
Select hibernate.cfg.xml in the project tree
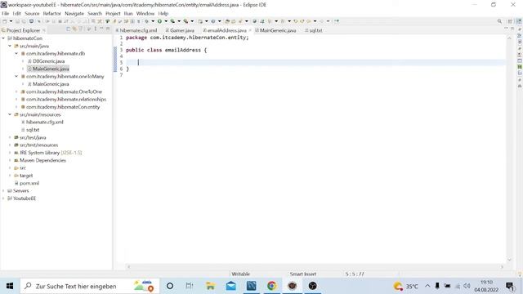[45, 122]
